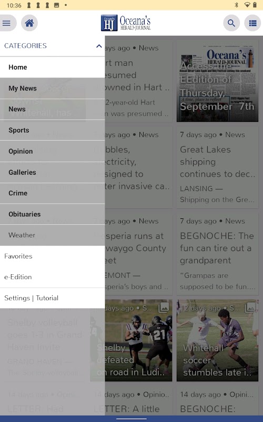Open the Opinion category
The height and width of the screenshot is (422, 263).
[52, 151]
